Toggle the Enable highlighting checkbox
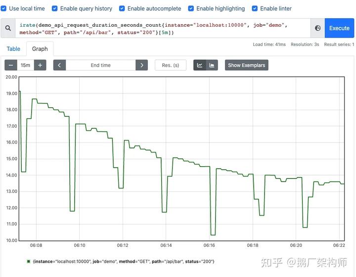 (x=191, y=8)
